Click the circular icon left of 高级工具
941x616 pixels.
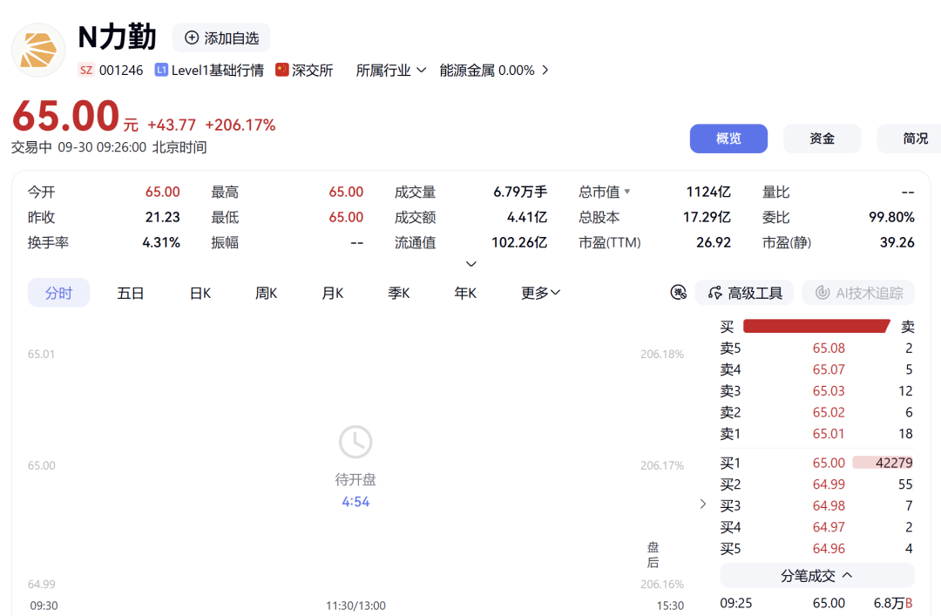tap(678, 293)
